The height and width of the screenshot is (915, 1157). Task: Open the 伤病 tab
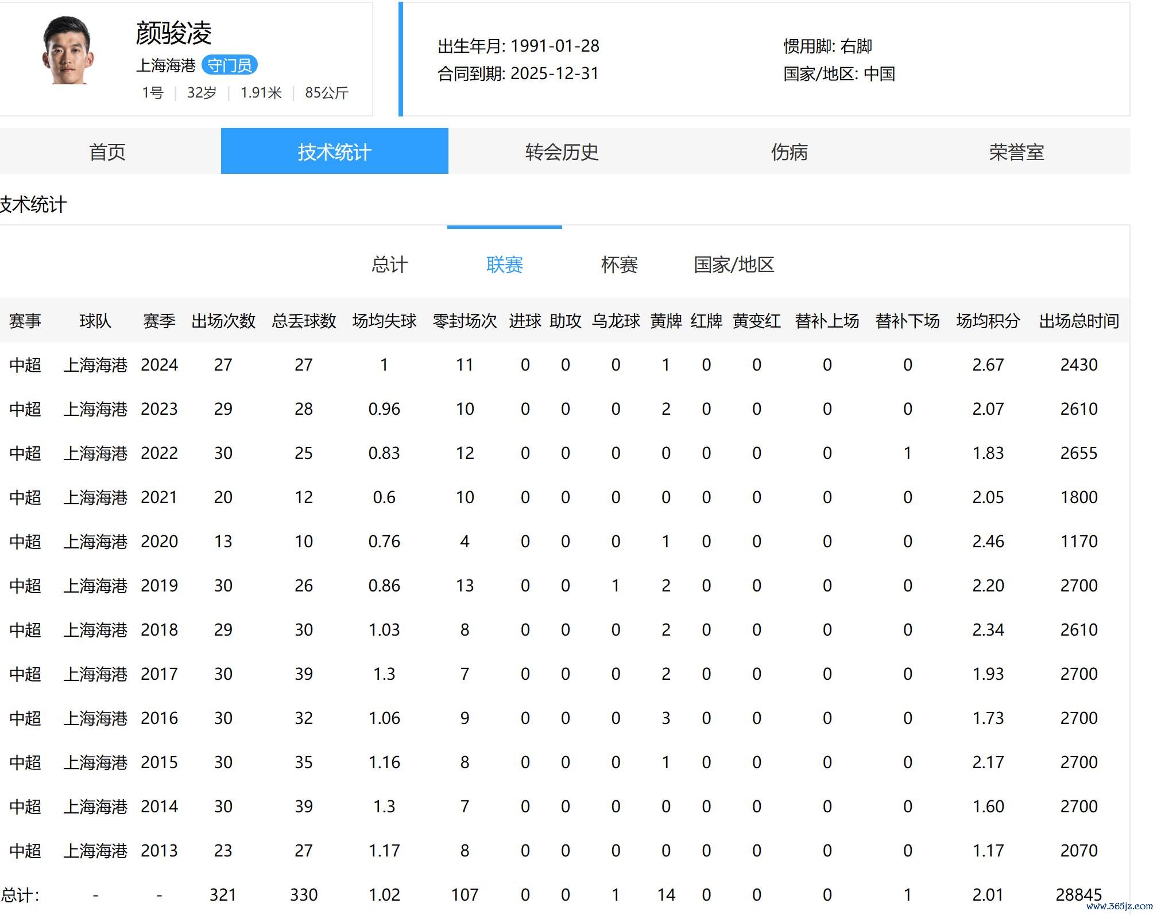point(789,151)
